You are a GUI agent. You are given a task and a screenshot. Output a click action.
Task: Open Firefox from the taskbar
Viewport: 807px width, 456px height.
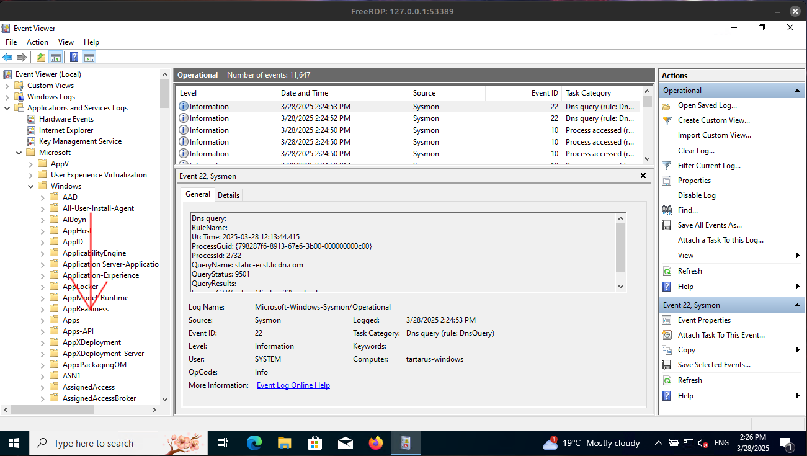pyautogui.click(x=375, y=443)
